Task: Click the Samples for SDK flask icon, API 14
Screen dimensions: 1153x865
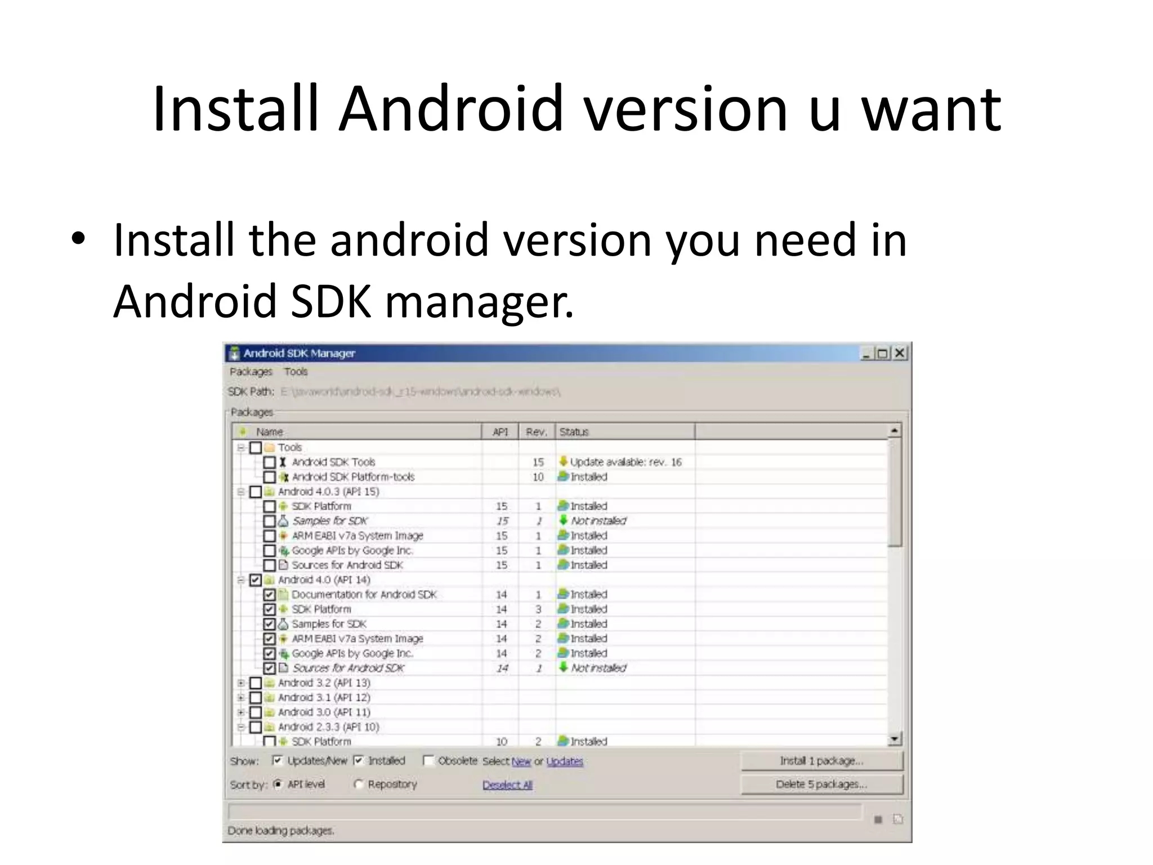Action: (x=284, y=624)
